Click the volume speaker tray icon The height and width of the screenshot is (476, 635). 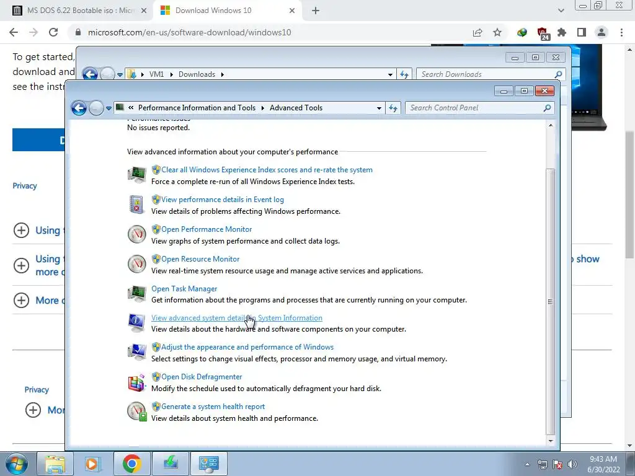[x=572, y=464]
